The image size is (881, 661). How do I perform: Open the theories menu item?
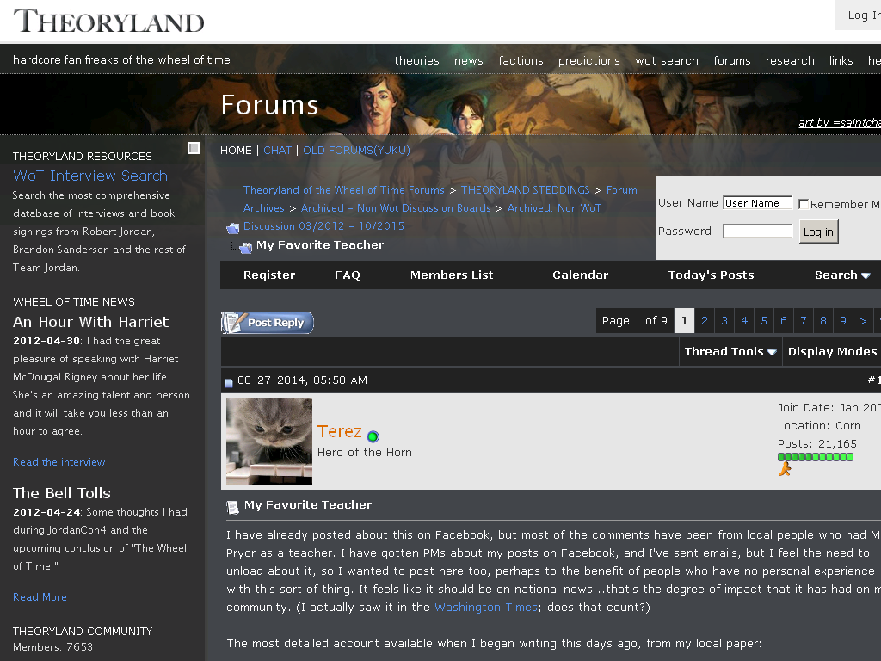417,61
